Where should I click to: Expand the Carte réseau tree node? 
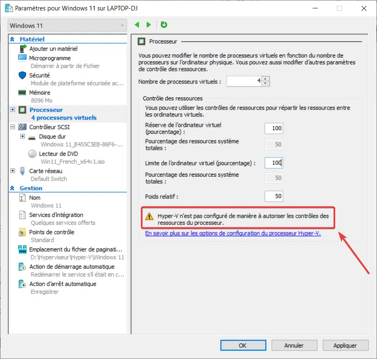[x=13, y=171]
